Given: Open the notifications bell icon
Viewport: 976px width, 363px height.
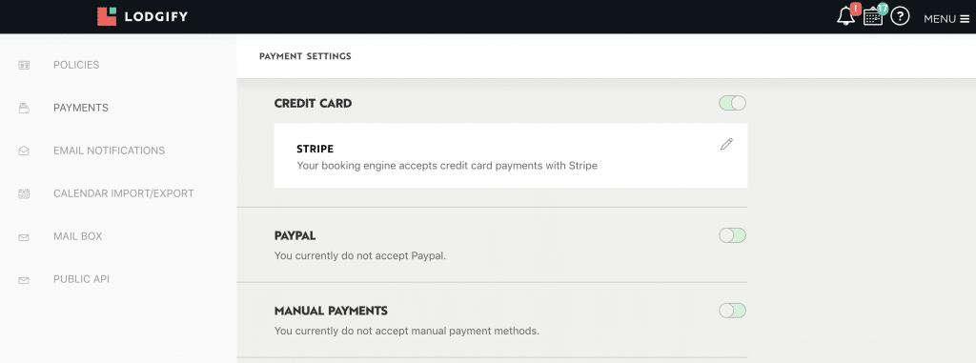Looking at the screenshot, I should [x=845, y=17].
